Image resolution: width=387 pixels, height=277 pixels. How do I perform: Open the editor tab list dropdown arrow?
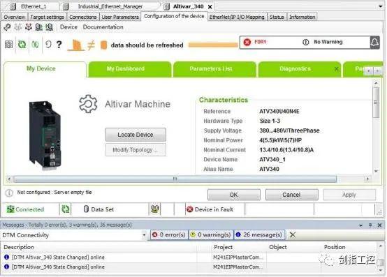380,7
